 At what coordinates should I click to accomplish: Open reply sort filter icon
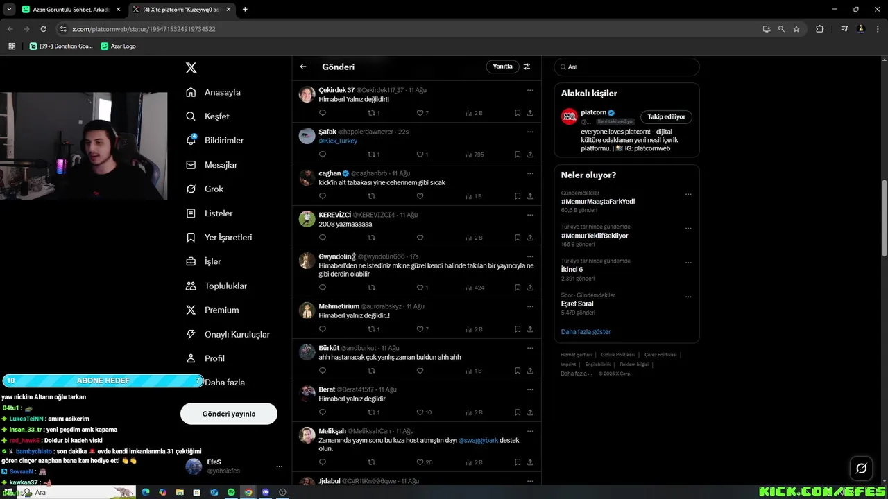tap(527, 67)
